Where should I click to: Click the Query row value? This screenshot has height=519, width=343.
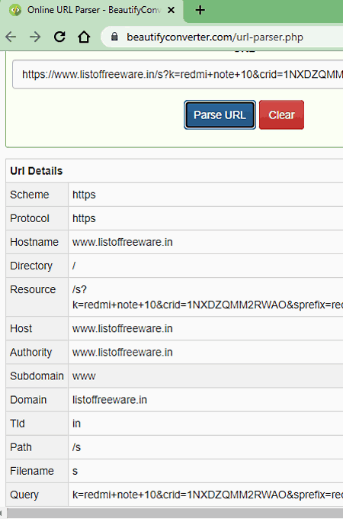[207, 495]
